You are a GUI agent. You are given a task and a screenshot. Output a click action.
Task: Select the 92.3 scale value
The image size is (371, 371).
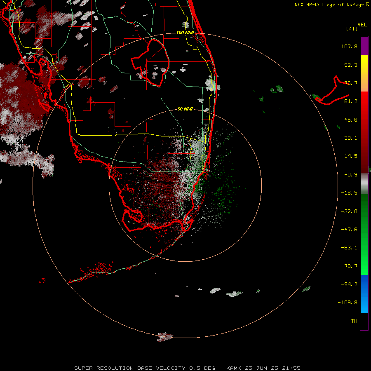pyautogui.click(x=351, y=65)
